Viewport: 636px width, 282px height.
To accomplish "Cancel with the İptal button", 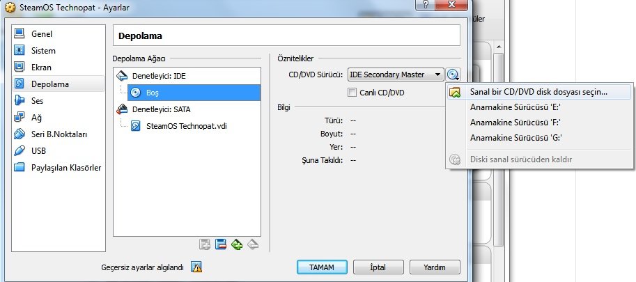I will (378, 267).
